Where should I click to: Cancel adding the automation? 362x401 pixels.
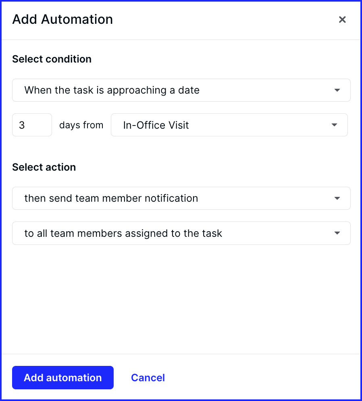(x=148, y=378)
